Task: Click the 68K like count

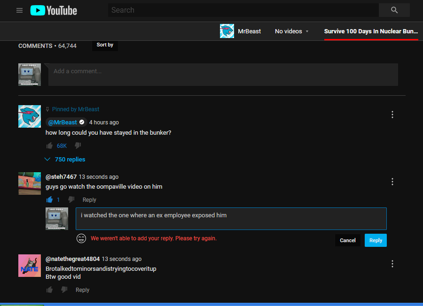Action: (62, 146)
